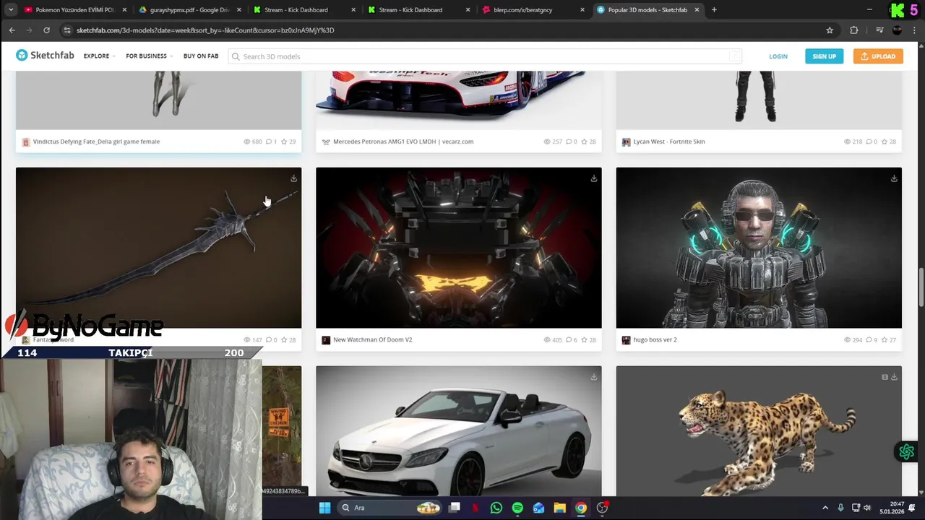
Task: Open File Explorer from the taskbar
Action: coord(559,508)
